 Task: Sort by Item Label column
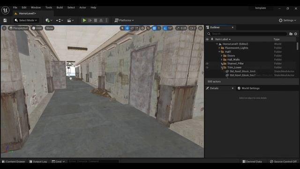coord(223,39)
